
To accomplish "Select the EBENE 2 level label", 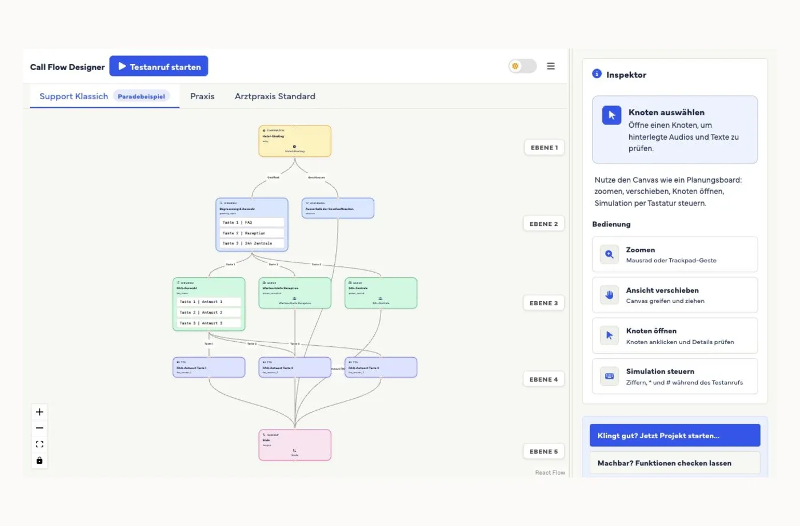I will click(544, 224).
